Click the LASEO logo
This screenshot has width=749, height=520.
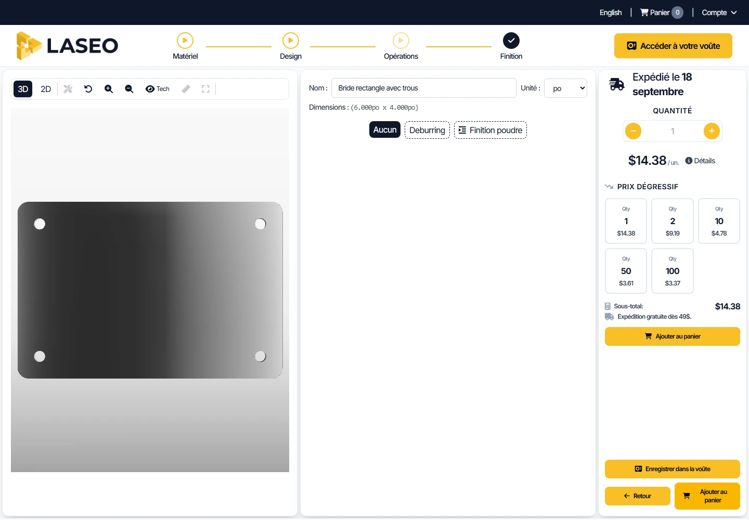pyautogui.click(x=67, y=46)
